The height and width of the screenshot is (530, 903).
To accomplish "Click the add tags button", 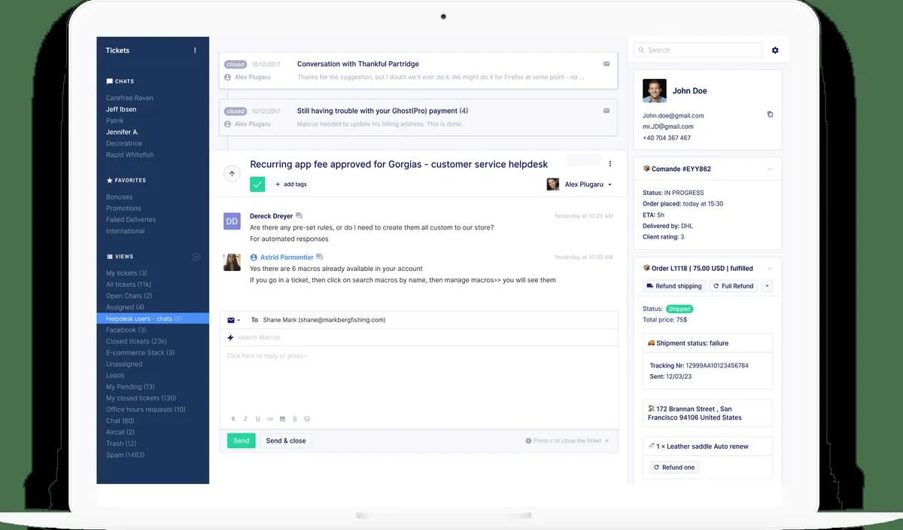I will click(x=290, y=184).
